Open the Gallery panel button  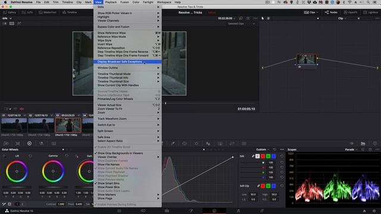[x=10, y=12]
